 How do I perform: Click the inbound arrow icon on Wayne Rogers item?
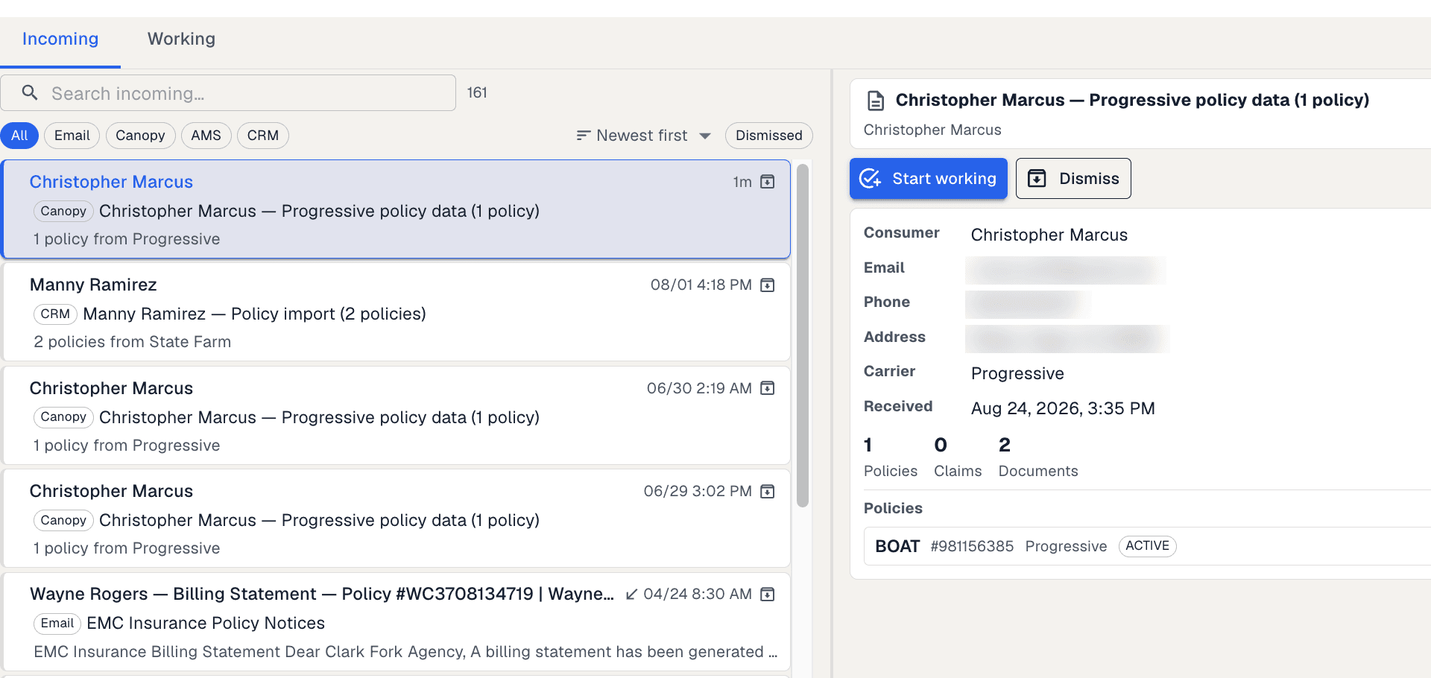coord(631,595)
